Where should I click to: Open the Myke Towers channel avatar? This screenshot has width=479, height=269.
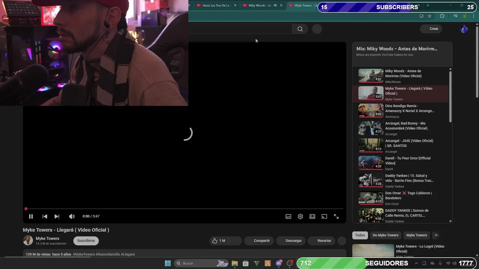click(x=28, y=241)
